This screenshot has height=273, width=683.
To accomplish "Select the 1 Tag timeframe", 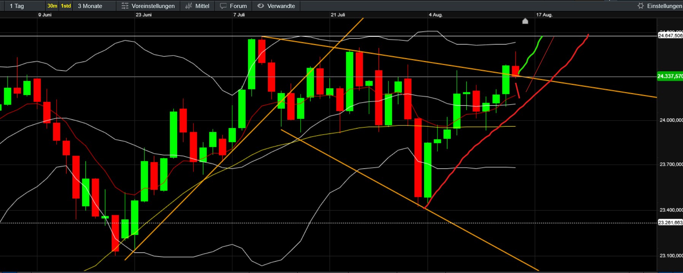I will click(x=17, y=6).
